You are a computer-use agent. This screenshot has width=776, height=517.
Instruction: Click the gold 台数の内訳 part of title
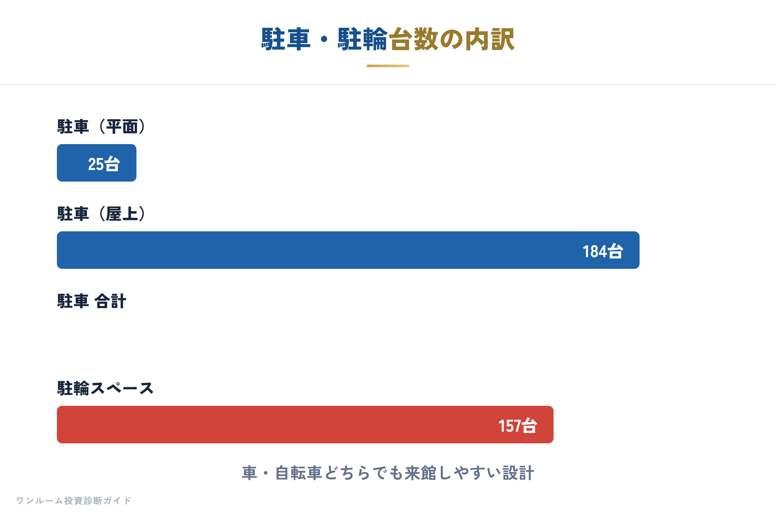click(x=452, y=39)
